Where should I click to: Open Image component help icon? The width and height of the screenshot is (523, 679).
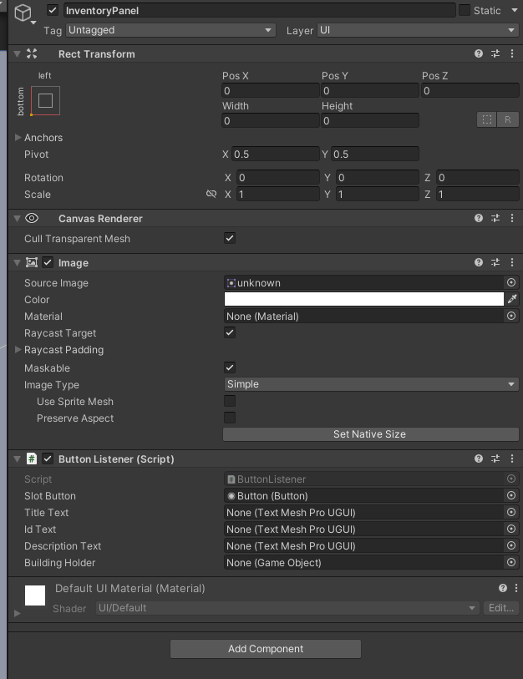tap(479, 262)
